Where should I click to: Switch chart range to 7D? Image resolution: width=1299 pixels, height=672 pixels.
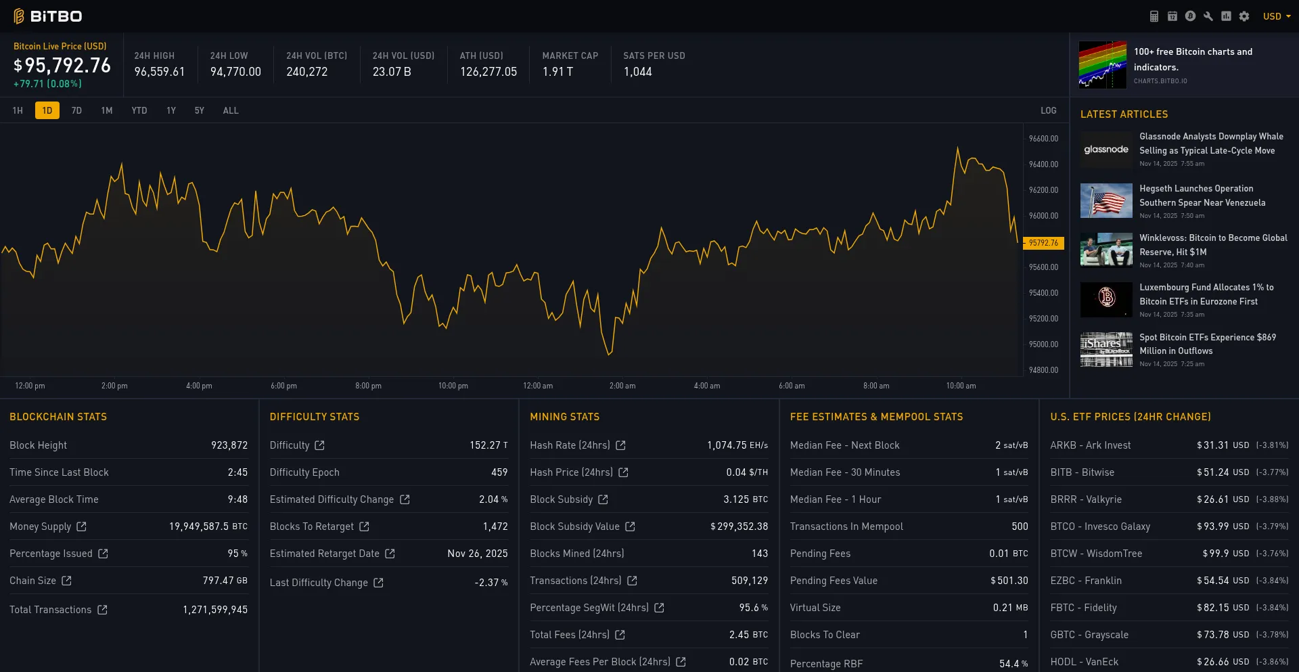point(76,110)
